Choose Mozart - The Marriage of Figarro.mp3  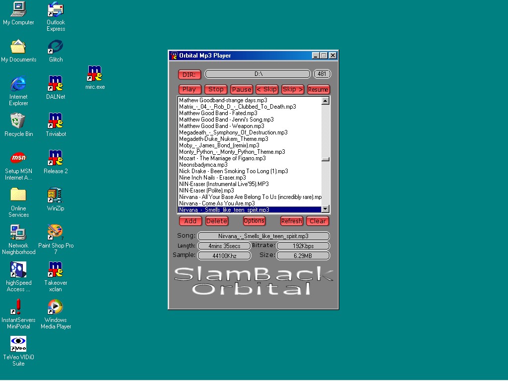coord(222,158)
